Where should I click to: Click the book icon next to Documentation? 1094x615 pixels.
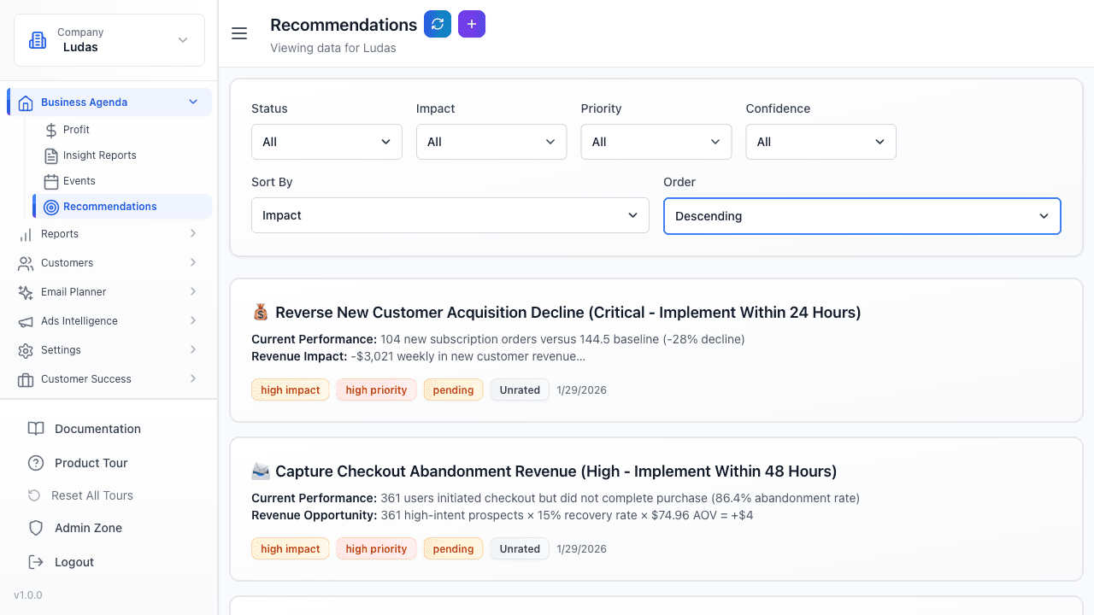pyautogui.click(x=36, y=429)
